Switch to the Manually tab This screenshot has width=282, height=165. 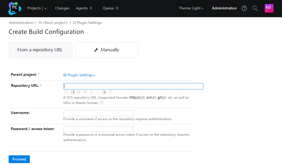coord(107,50)
